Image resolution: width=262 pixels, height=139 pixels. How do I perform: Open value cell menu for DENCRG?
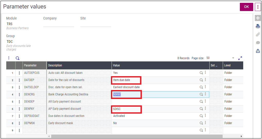pos(205,94)
